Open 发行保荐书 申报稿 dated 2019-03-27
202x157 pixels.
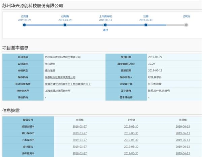[79, 133]
